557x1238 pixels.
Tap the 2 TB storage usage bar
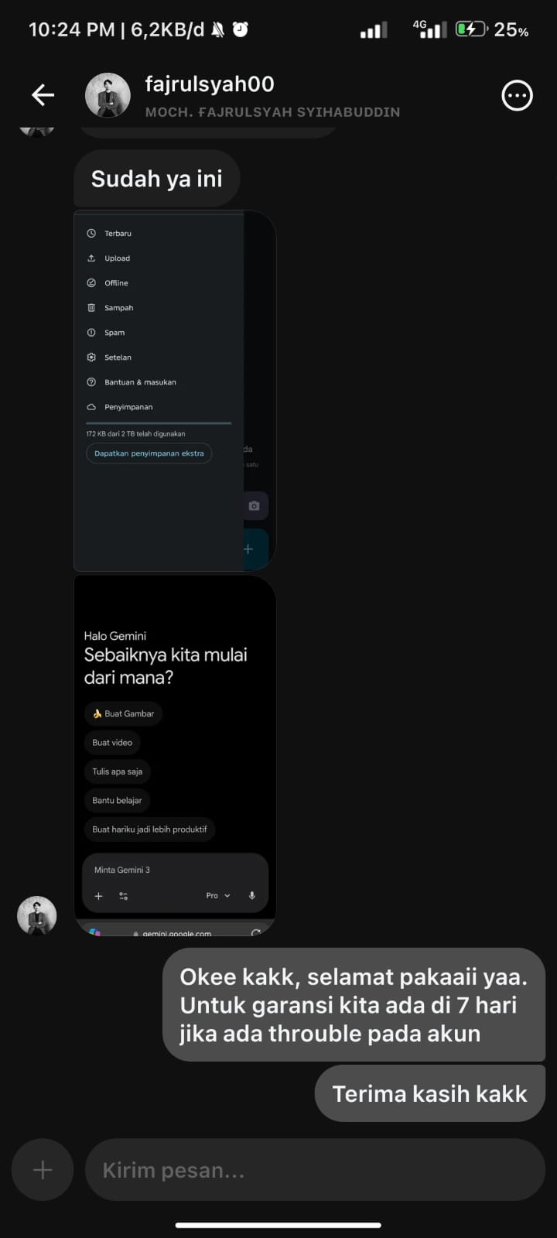[x=158, y=422]
